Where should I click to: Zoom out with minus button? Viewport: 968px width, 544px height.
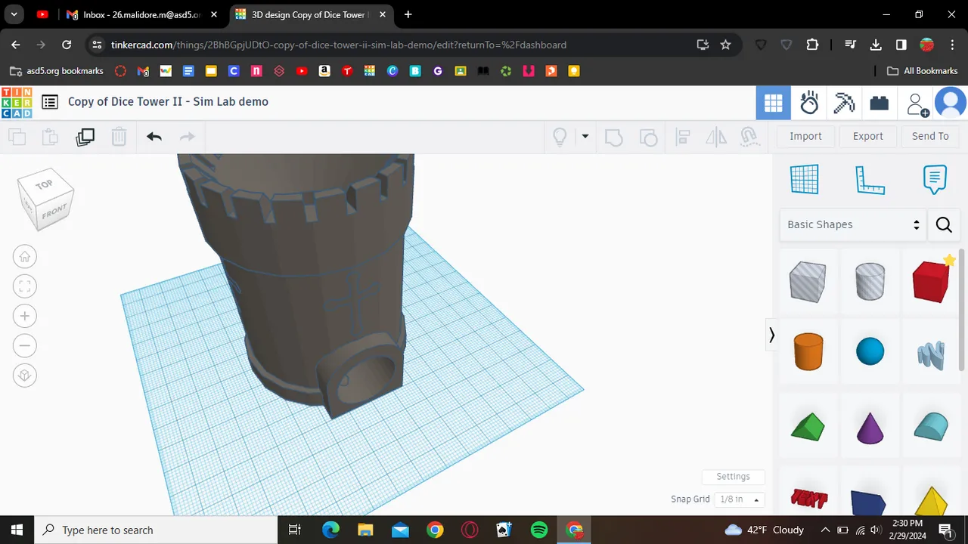25,346
